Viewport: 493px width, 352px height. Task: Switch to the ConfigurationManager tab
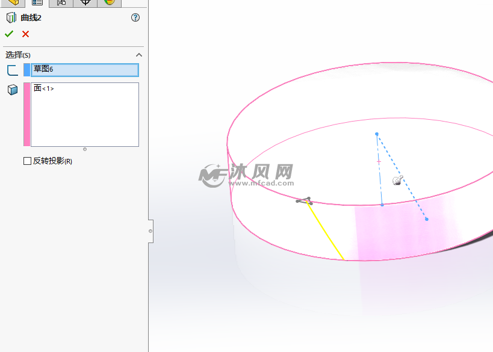point(61,2)
